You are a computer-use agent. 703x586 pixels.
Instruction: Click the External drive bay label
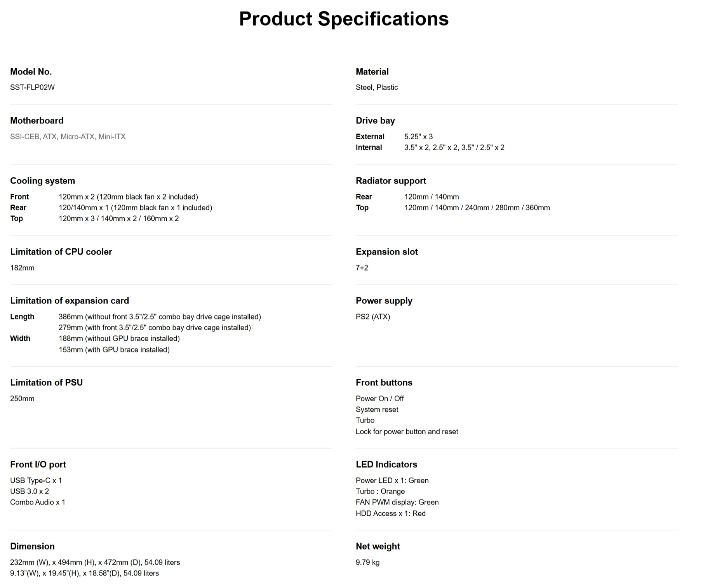pos(370,137)
